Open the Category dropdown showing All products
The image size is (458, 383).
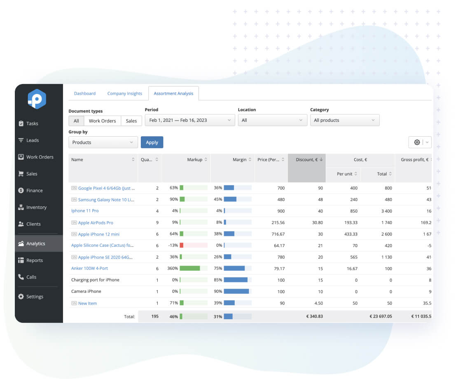coord(345,120)
